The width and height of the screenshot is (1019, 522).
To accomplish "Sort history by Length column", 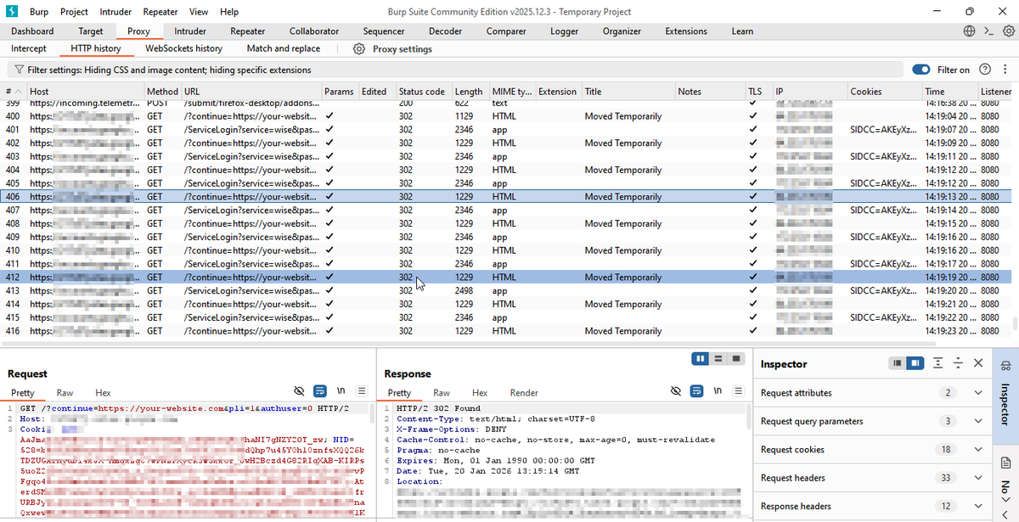I will coord(469,92).
